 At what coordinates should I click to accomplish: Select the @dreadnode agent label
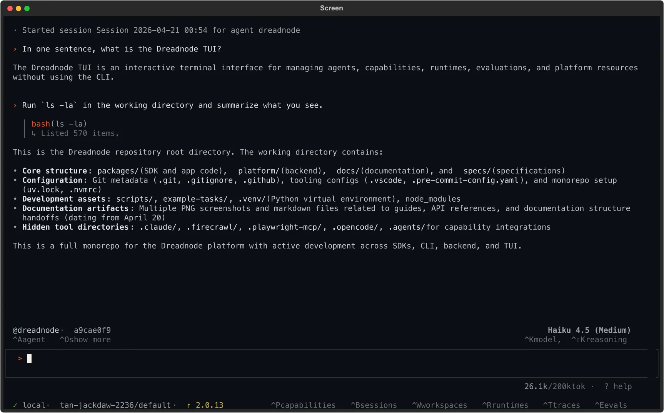point(37,330)
